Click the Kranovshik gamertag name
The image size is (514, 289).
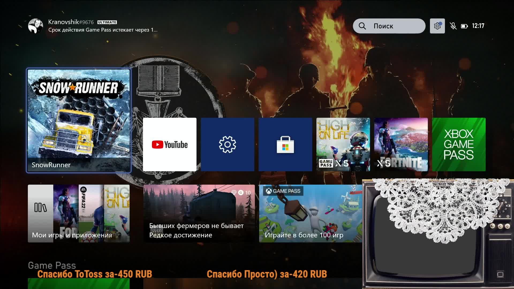click(x=63, y=22)
